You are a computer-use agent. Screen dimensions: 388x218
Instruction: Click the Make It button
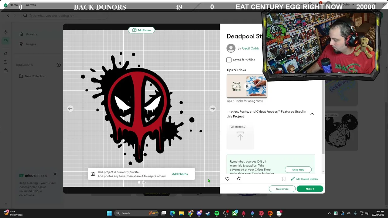click(310, 189)
